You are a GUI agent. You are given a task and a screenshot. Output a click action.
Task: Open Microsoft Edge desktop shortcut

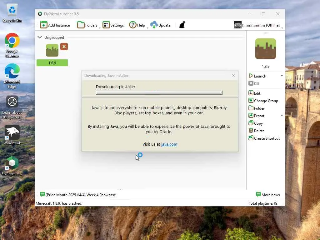[x=12, y=76]
